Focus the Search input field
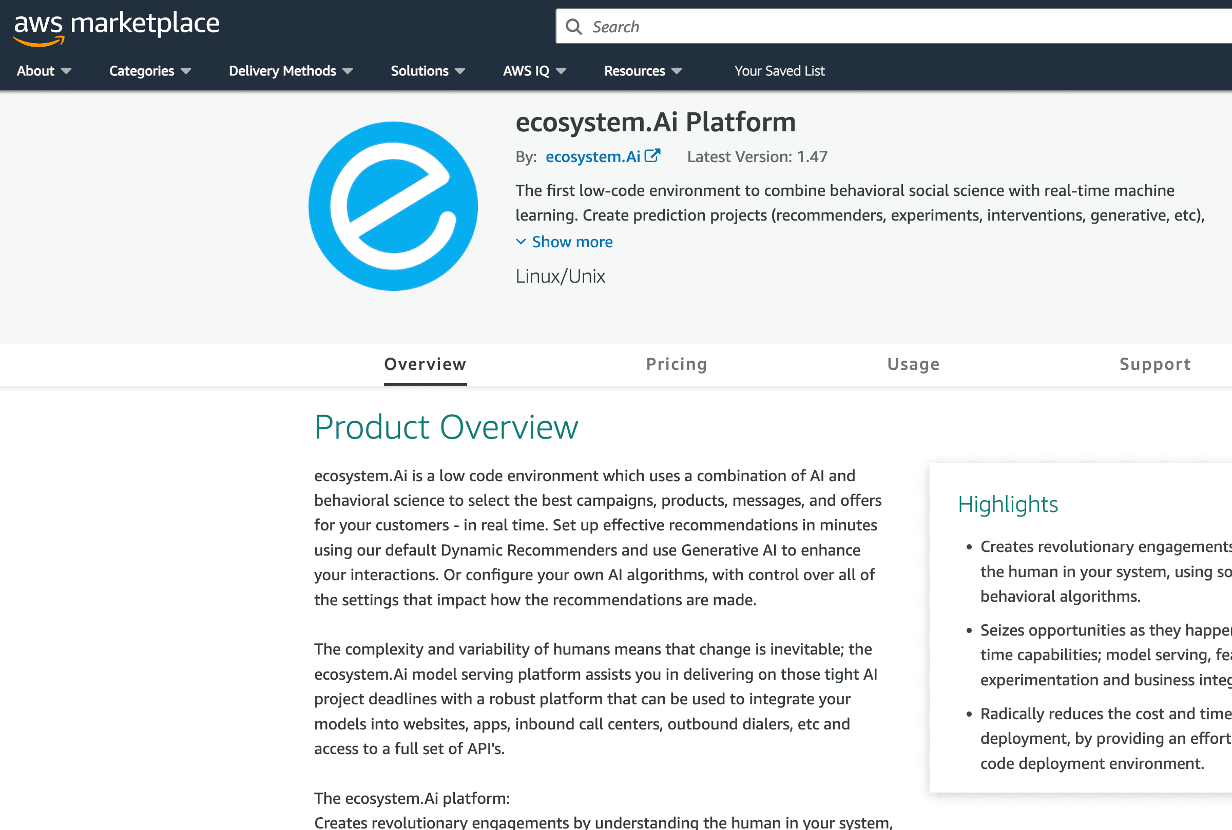The width and height of the screenshot is (1232, 830). coord(894,27)
